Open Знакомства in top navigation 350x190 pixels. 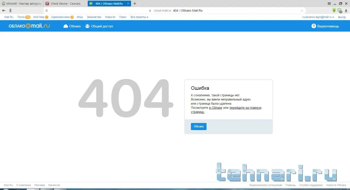click(94, 17)
